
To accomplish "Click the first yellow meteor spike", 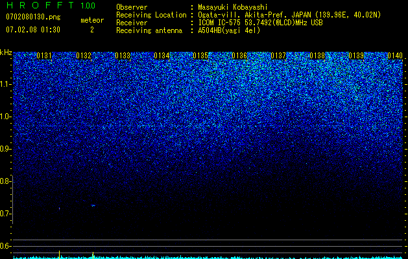I will 59,254.
